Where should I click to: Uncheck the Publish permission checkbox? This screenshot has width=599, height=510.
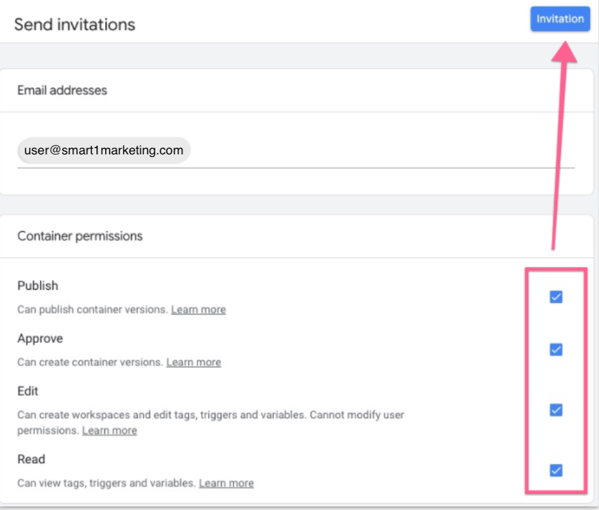[x=556, y=297]
